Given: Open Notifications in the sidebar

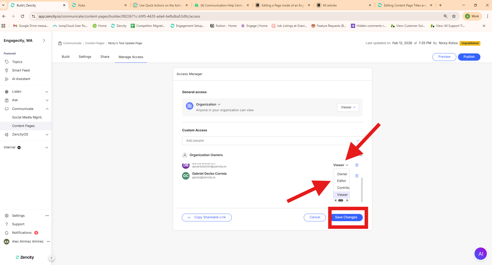Looking at the screenshot, I should point(22,233).
